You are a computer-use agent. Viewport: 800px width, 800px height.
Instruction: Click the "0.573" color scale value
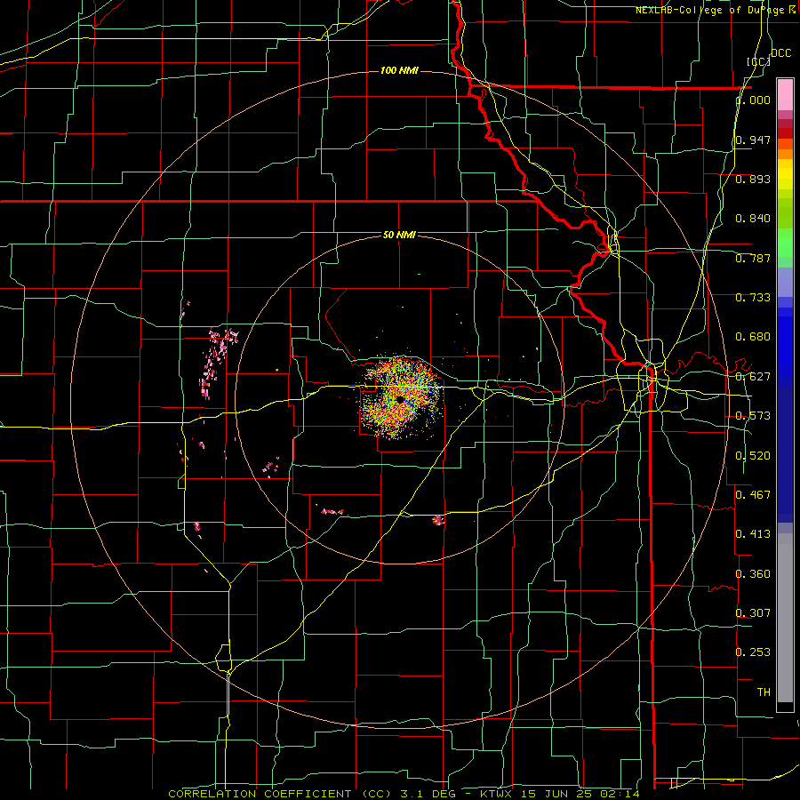[753, 416]
